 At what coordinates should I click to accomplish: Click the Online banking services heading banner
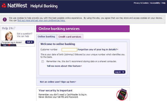pyautogui.click(x=83, y=29)
